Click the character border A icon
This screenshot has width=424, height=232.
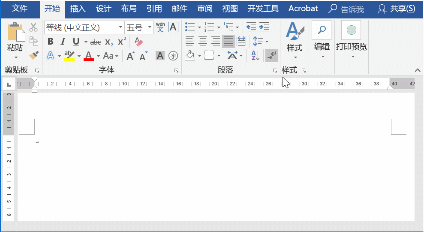coord(173,27)
